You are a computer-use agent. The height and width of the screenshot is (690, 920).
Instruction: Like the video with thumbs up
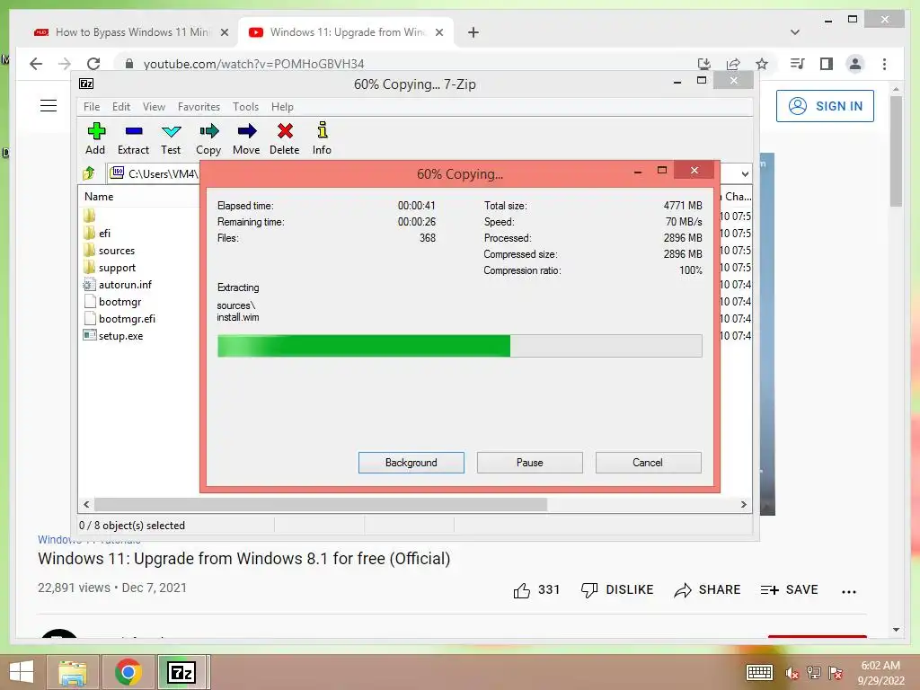coord(536,589)
